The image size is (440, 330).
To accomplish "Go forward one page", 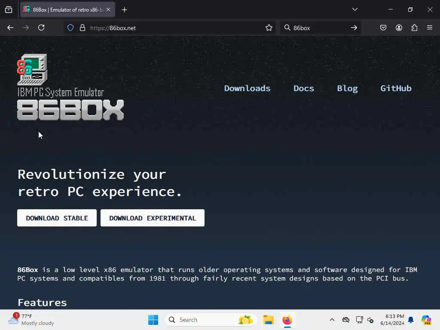I will pos(25,28).
